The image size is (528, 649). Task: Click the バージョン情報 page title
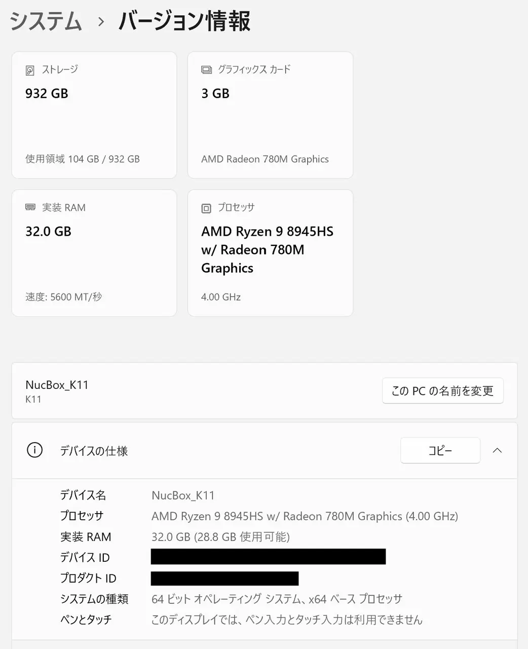[x=184, y=22]
